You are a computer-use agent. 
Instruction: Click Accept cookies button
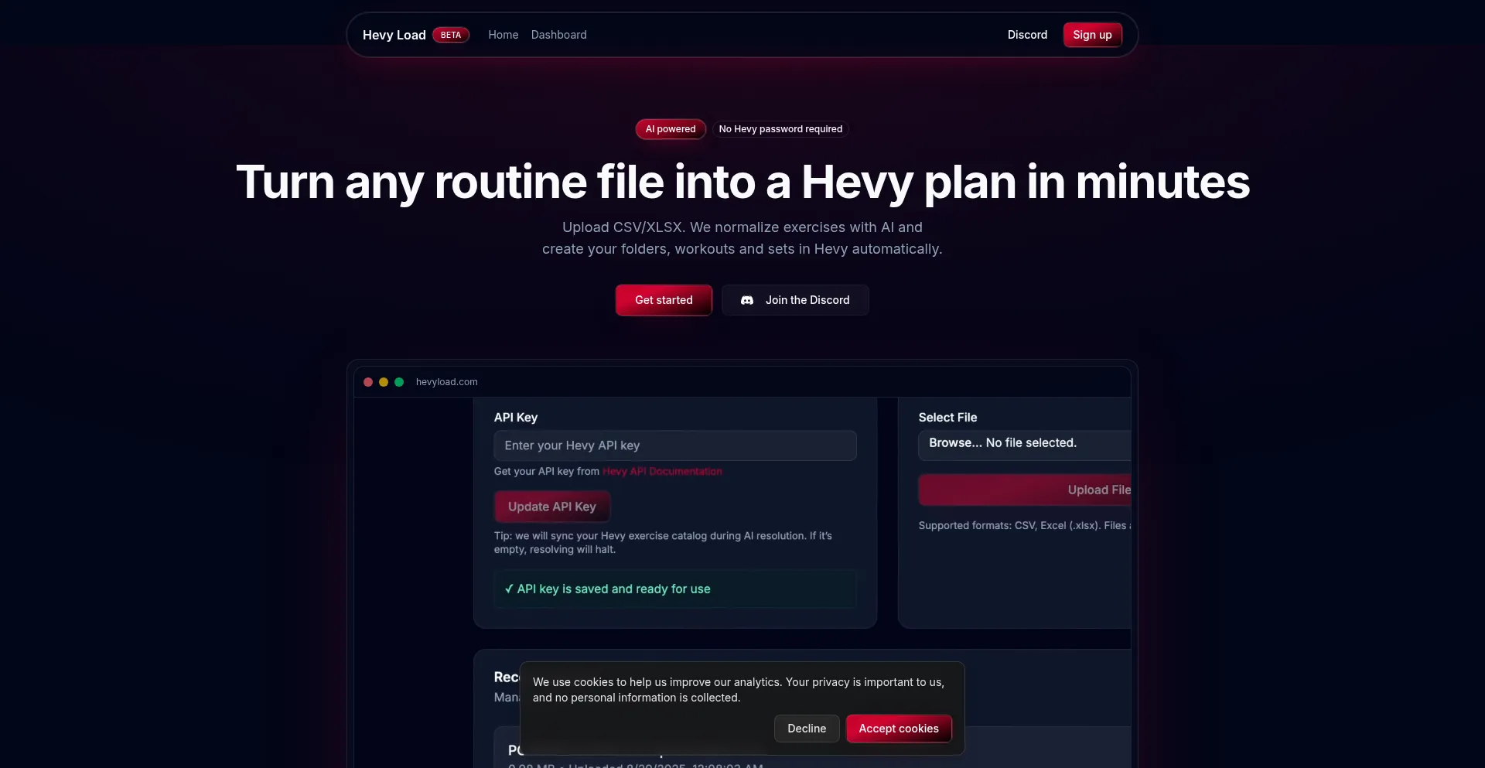[x=899, y=729]
